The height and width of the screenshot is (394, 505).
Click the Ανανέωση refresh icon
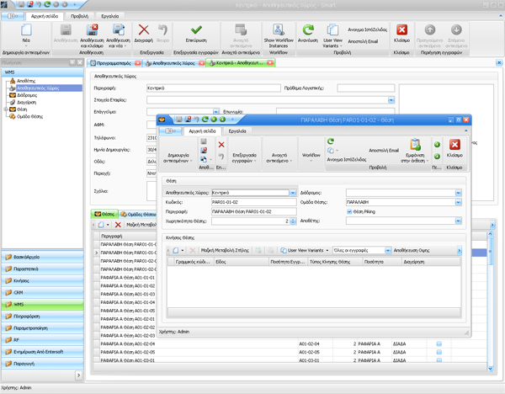point(308,30)
